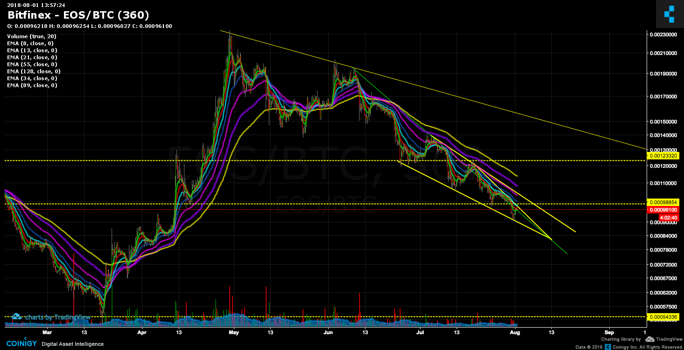Click the 0.00057500 price axis label
This screenshot has width=684, height=350.
(663, 308)
